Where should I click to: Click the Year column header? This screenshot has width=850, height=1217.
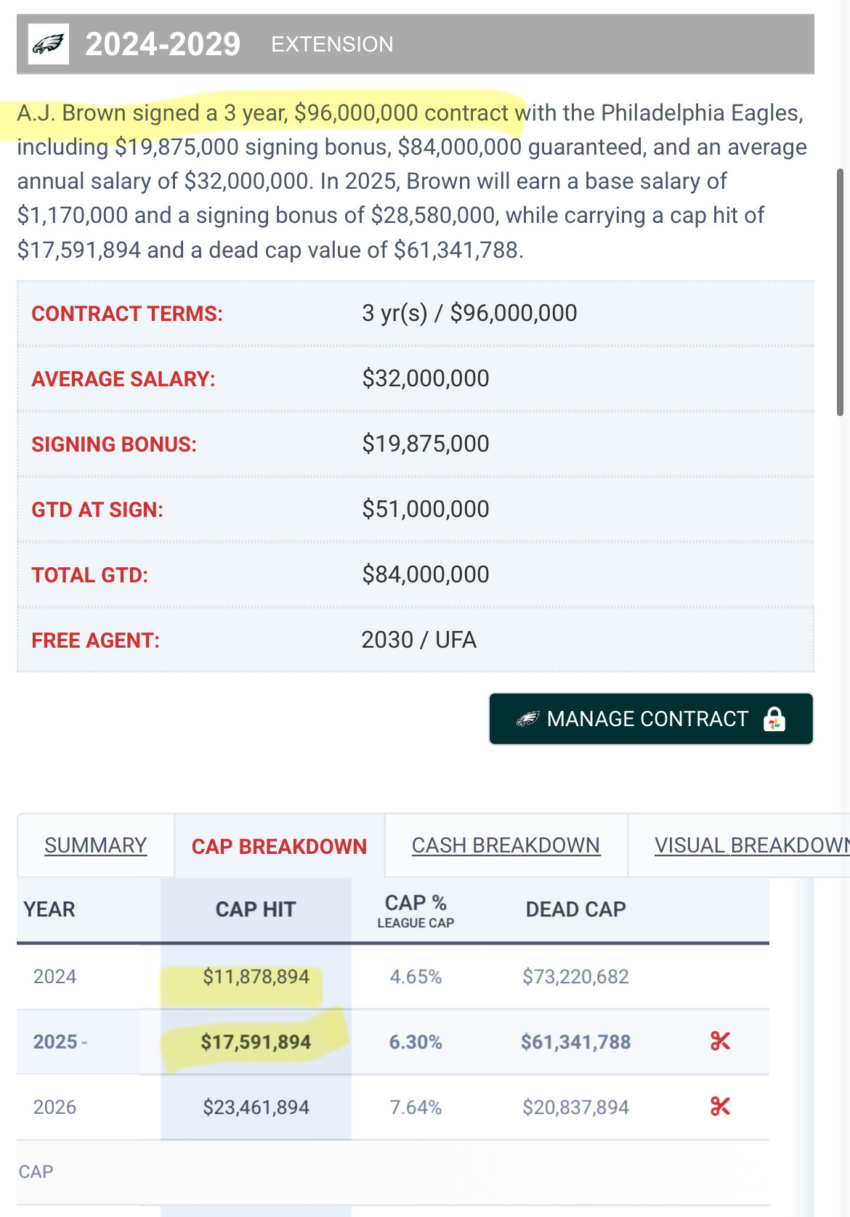49,909
